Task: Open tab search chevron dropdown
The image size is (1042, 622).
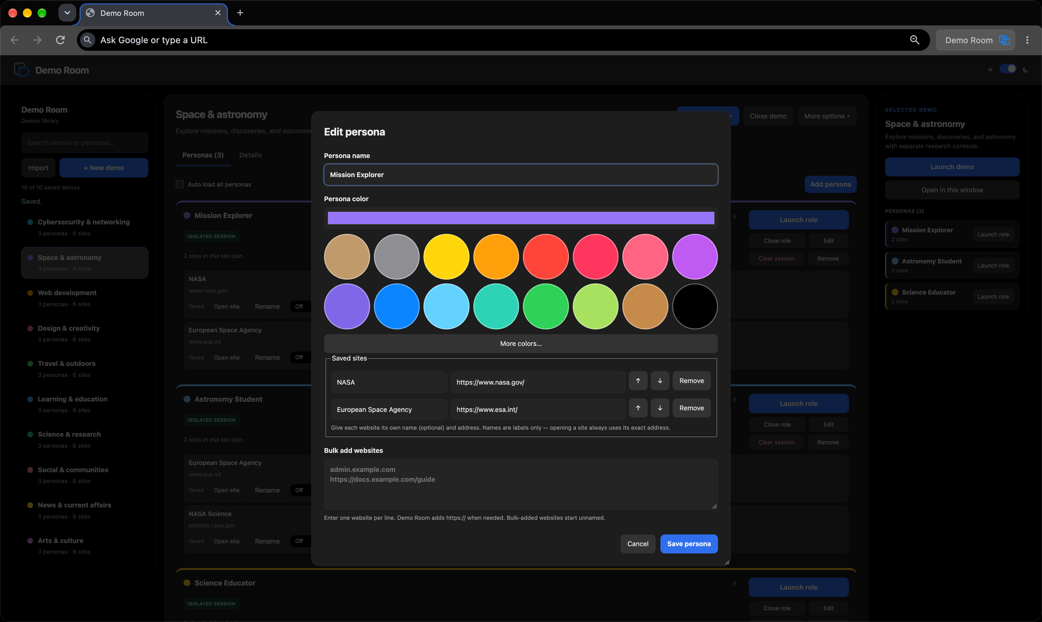Action: click(x=67, y=13)
